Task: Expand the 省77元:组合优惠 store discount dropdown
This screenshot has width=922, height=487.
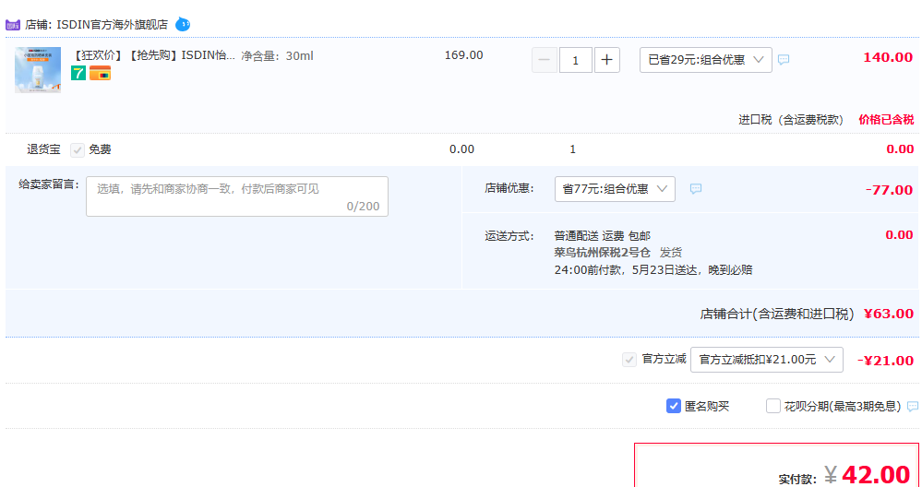Action: tap(615, 189)
